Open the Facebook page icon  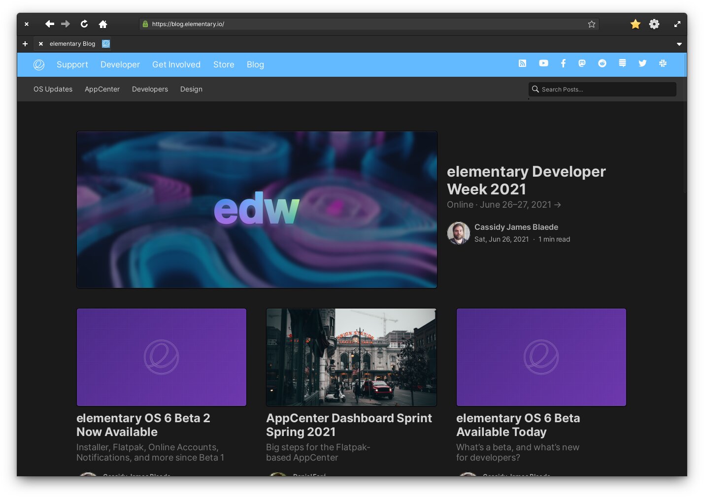pos(563,63)
